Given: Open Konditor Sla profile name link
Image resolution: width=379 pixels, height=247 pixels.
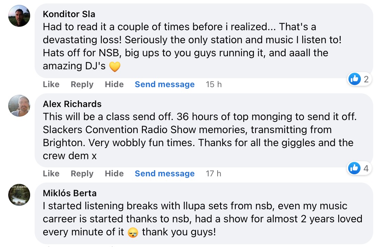Looking at the screenshot, I should 69,14.
